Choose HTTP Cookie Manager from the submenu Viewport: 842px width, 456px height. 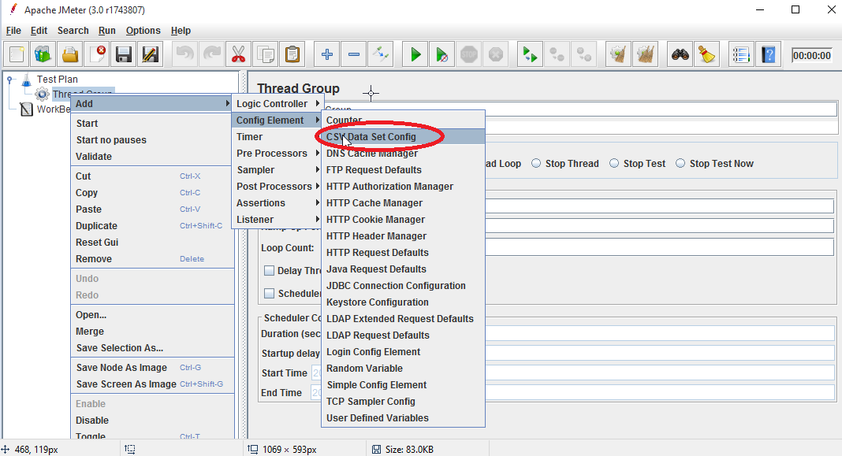coord(404,220)
